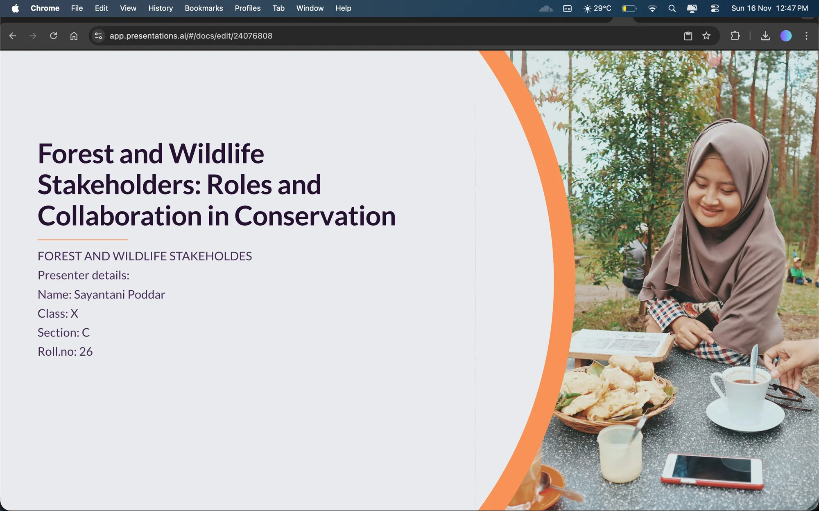The width and height of the screenshot is (819, 511).
Task: Click the 'Roll.no: 26' line
Action: click(65, 352)
